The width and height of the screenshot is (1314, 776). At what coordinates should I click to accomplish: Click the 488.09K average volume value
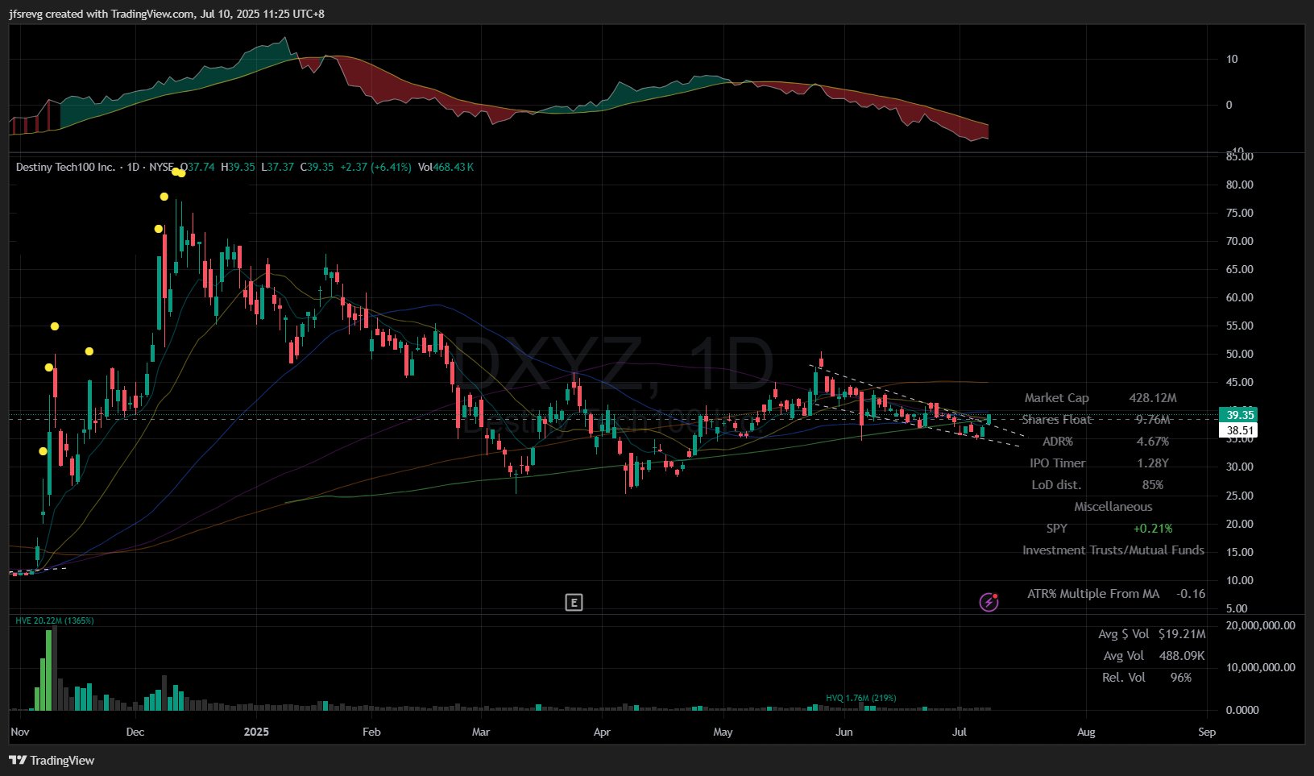pos(1182,656)
